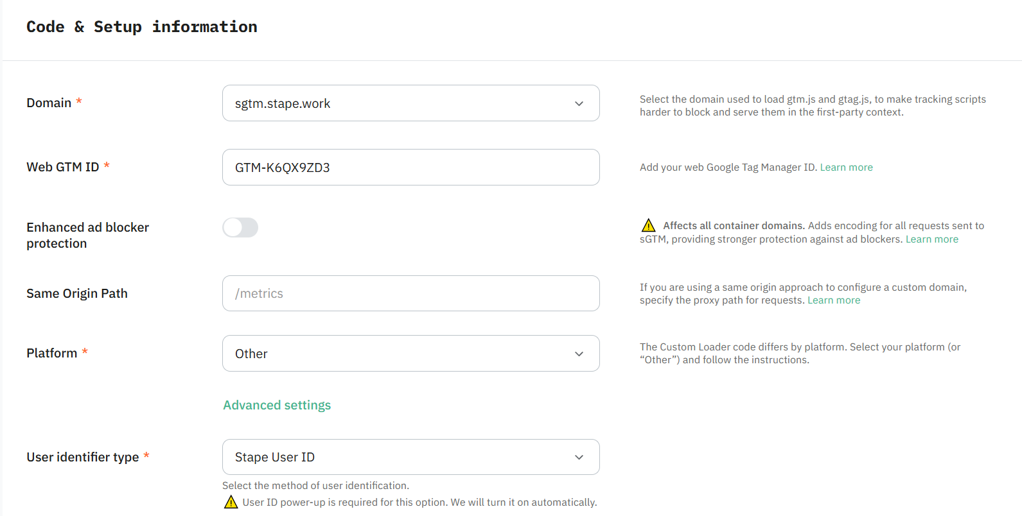
Task: Click the Domain field label
Action: (49, 103)
